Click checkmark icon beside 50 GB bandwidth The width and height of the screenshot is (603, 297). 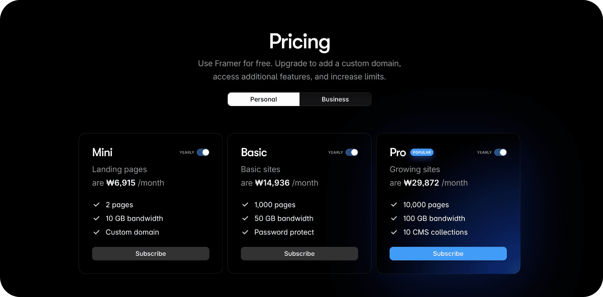point(245,218)
